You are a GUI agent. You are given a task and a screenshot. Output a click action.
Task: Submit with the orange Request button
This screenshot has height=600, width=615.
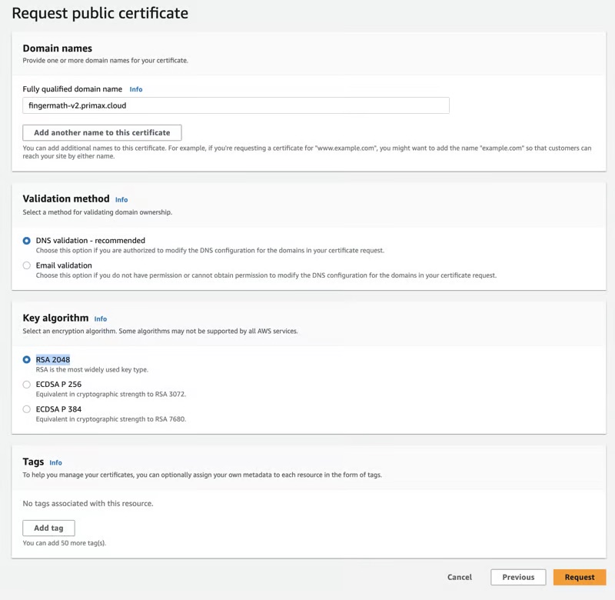pyautogui.click(x=580, y=577)
